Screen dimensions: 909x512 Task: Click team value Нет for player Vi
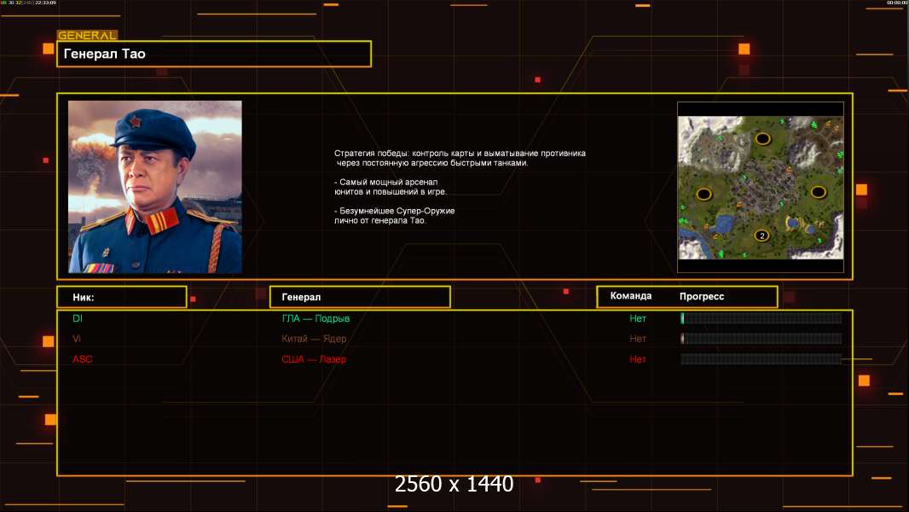point(638,339)
